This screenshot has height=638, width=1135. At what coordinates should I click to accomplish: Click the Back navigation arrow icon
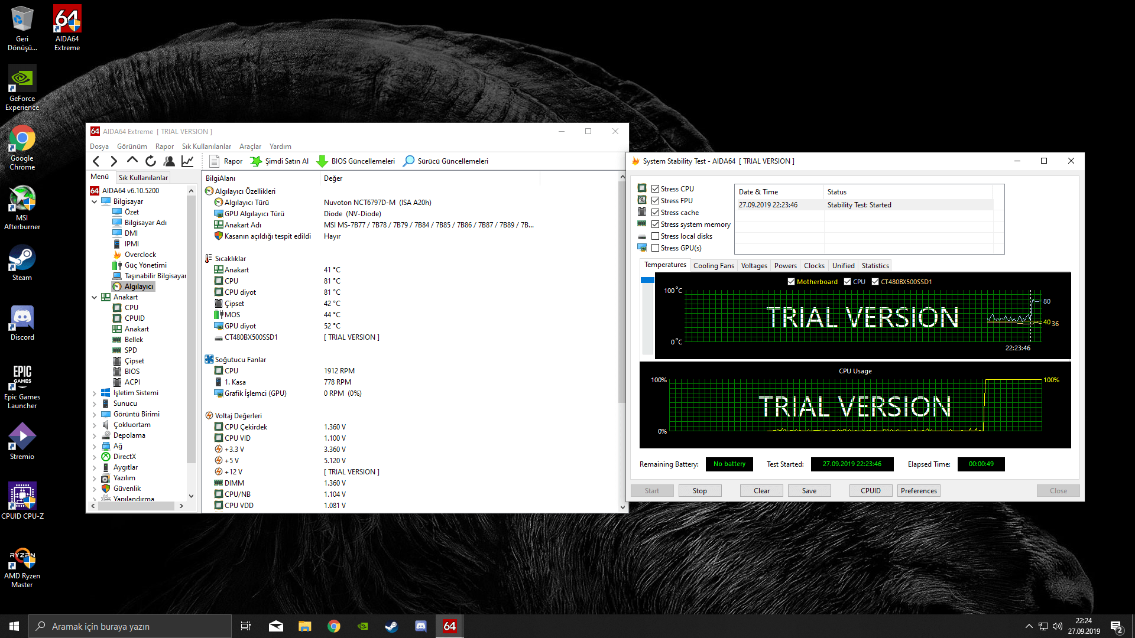(96, 161)
